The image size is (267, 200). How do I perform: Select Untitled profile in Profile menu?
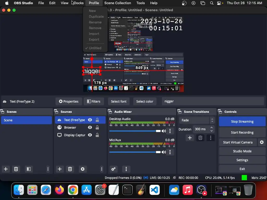pos(95,48)
